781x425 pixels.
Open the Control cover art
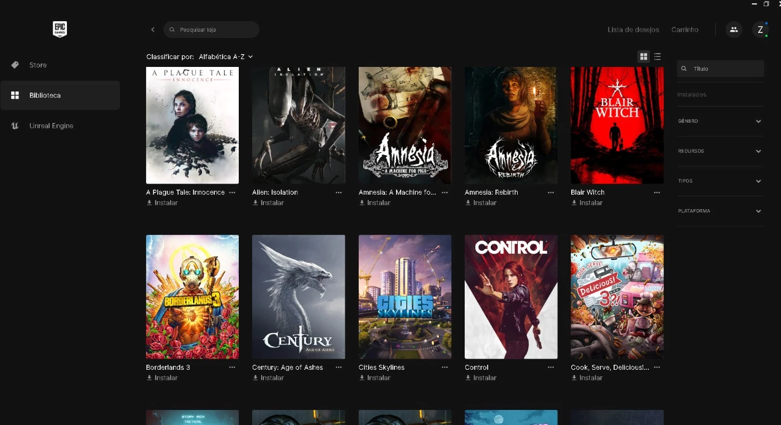[511, 297]
